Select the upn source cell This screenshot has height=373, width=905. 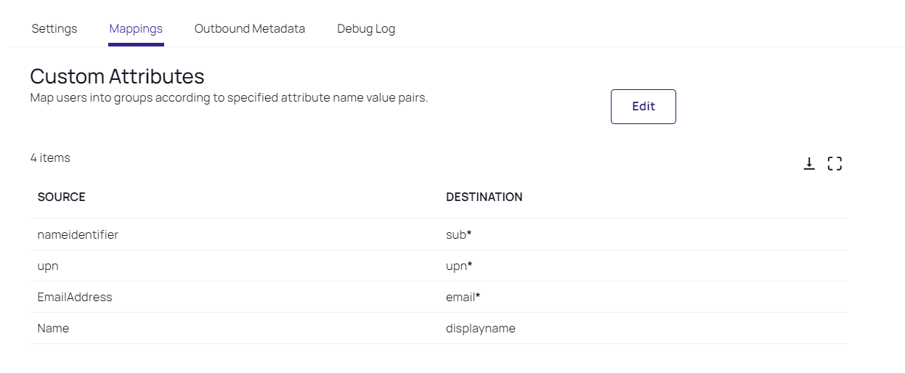point(48,266)
